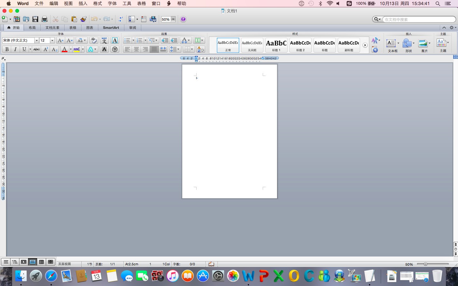The image size is (458, 286).
Task: Apply character shading icon
Action: (x=104, y=49)
